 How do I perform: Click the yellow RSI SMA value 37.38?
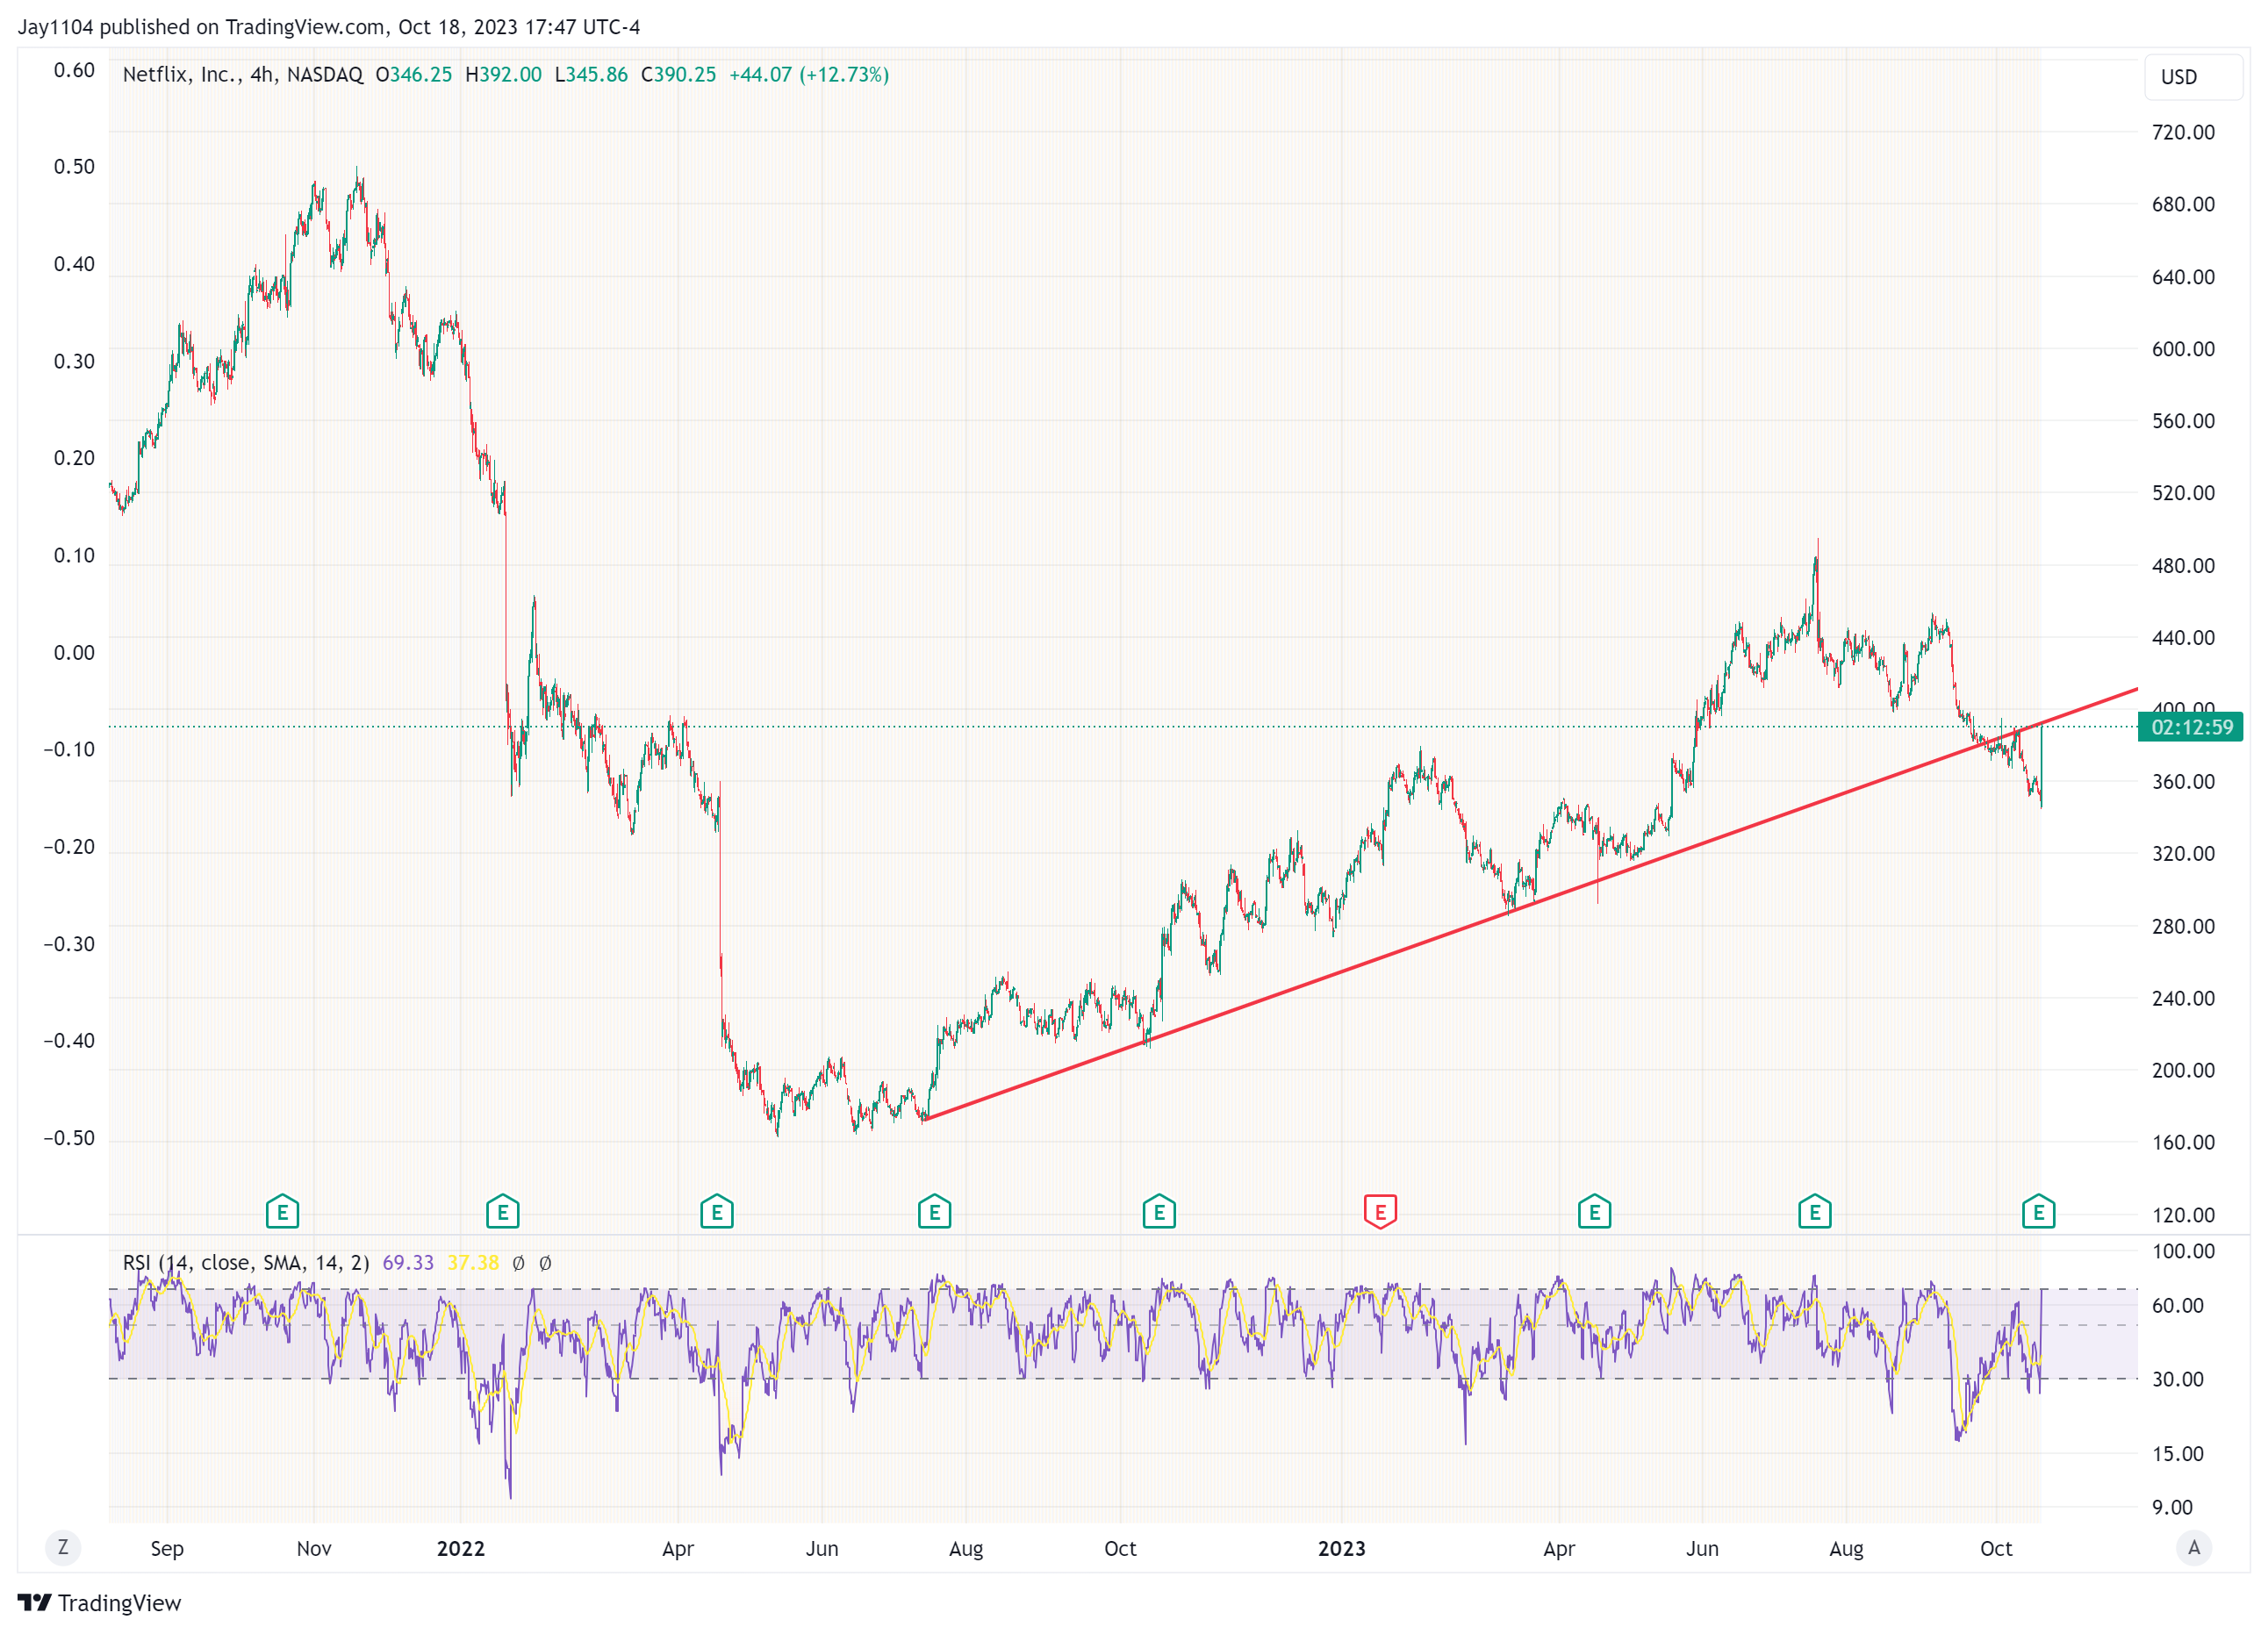pyautogui.click(x=472, y=1262)
